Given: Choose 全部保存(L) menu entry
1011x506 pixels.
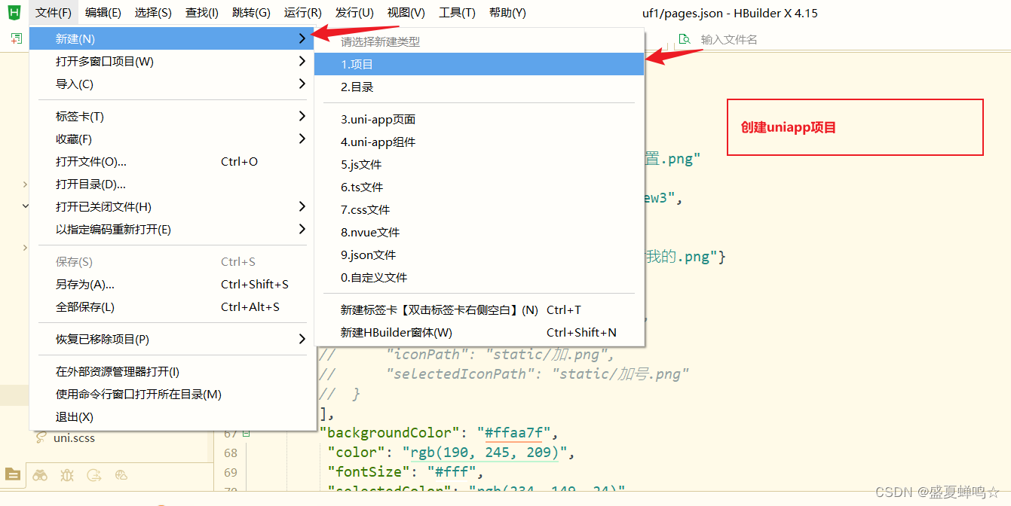Looking at the screenshot, I should tap(172, 306).
